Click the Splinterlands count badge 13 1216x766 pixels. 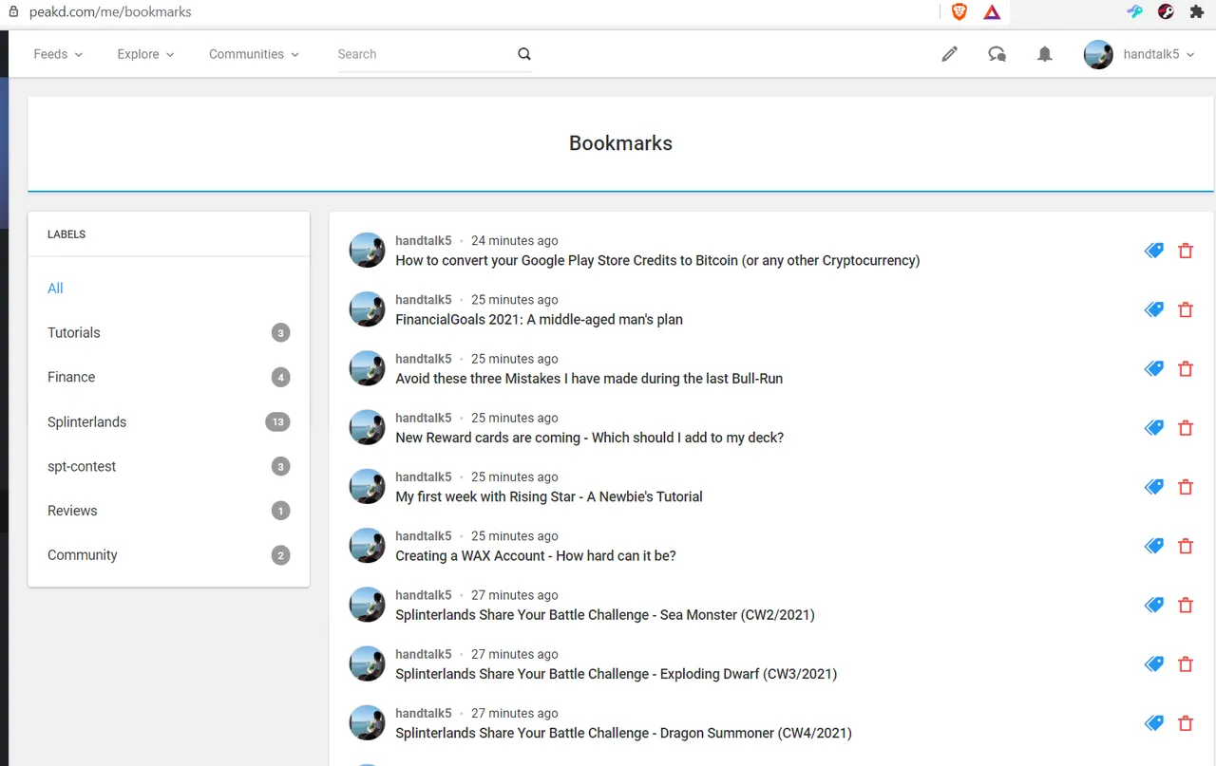pyautogui.click(x=277, y=421)
